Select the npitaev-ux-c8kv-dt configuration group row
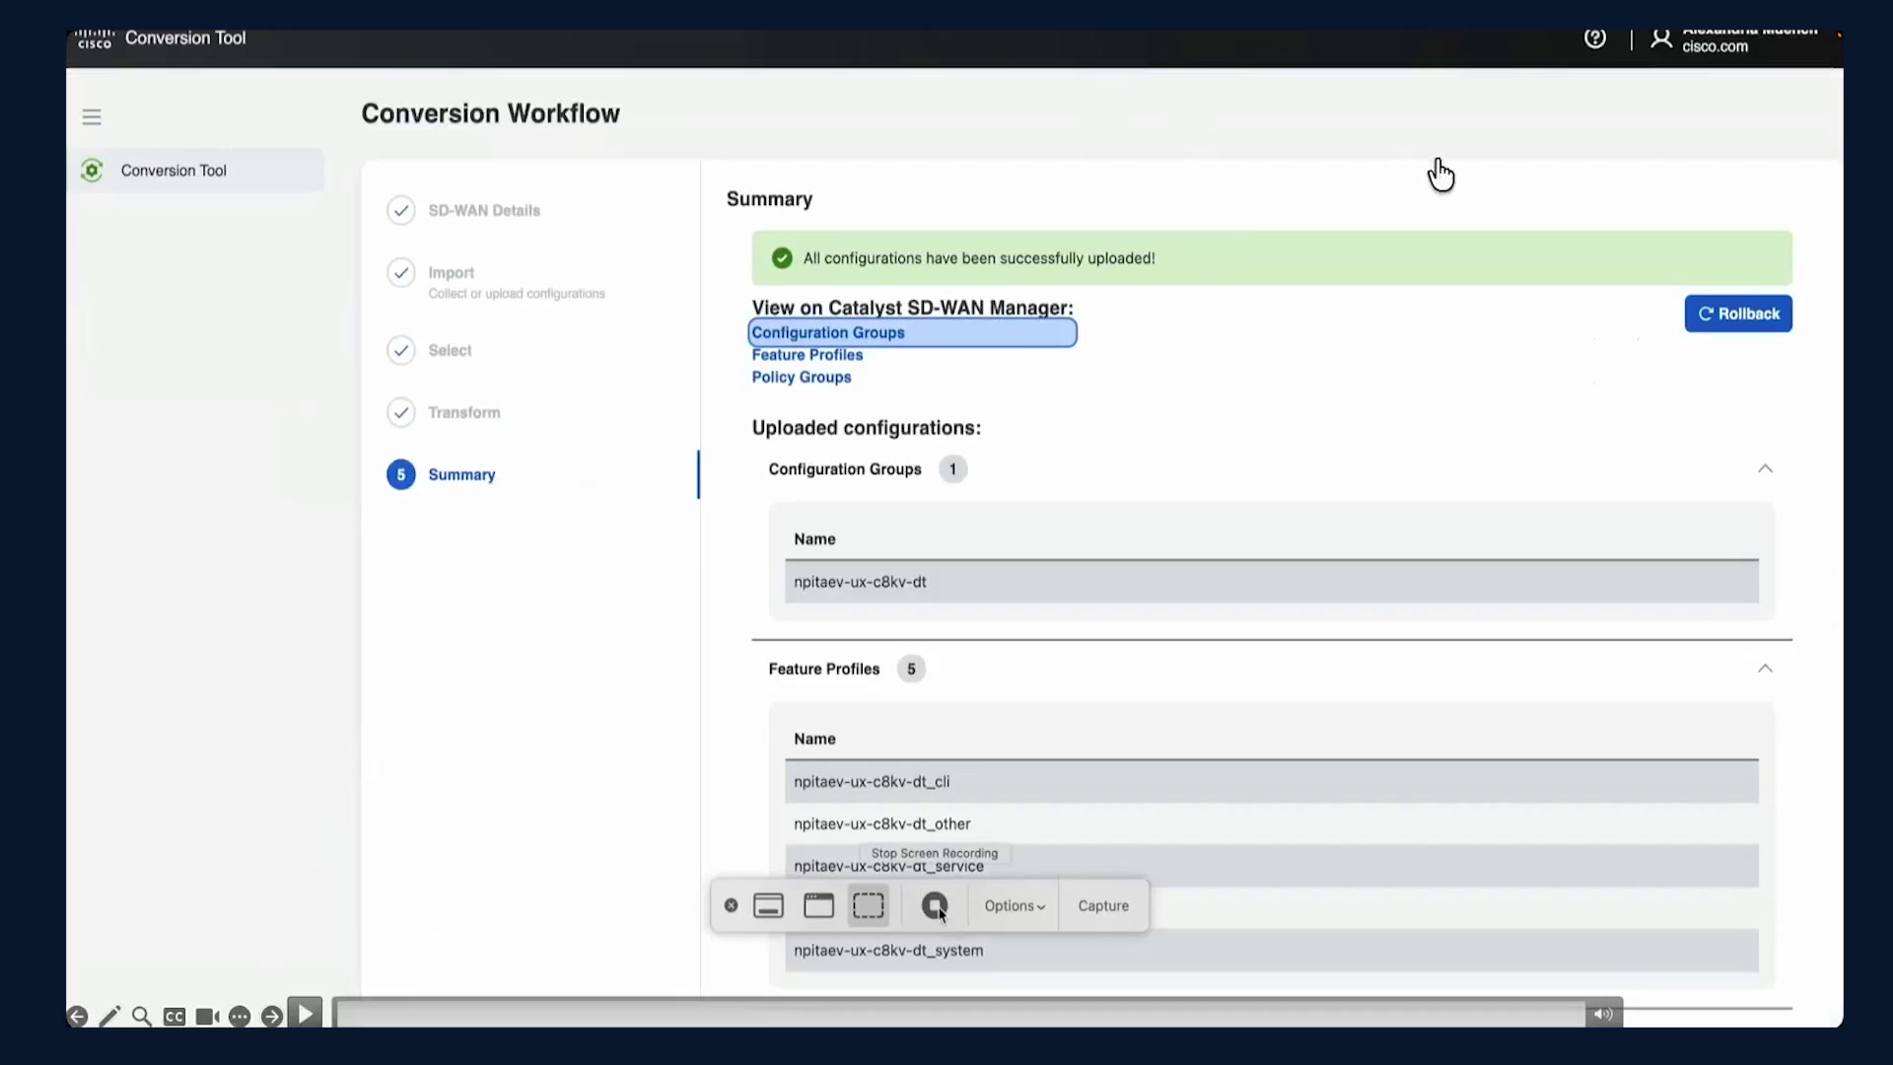Image resolution: width=1893 pixels, height=1065 pixels. [1272, 583]
